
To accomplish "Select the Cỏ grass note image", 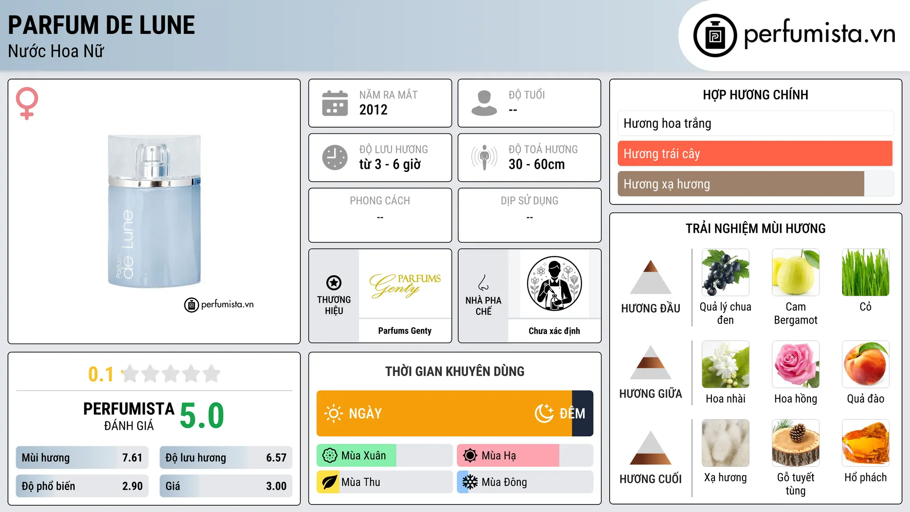I will 866,272.
